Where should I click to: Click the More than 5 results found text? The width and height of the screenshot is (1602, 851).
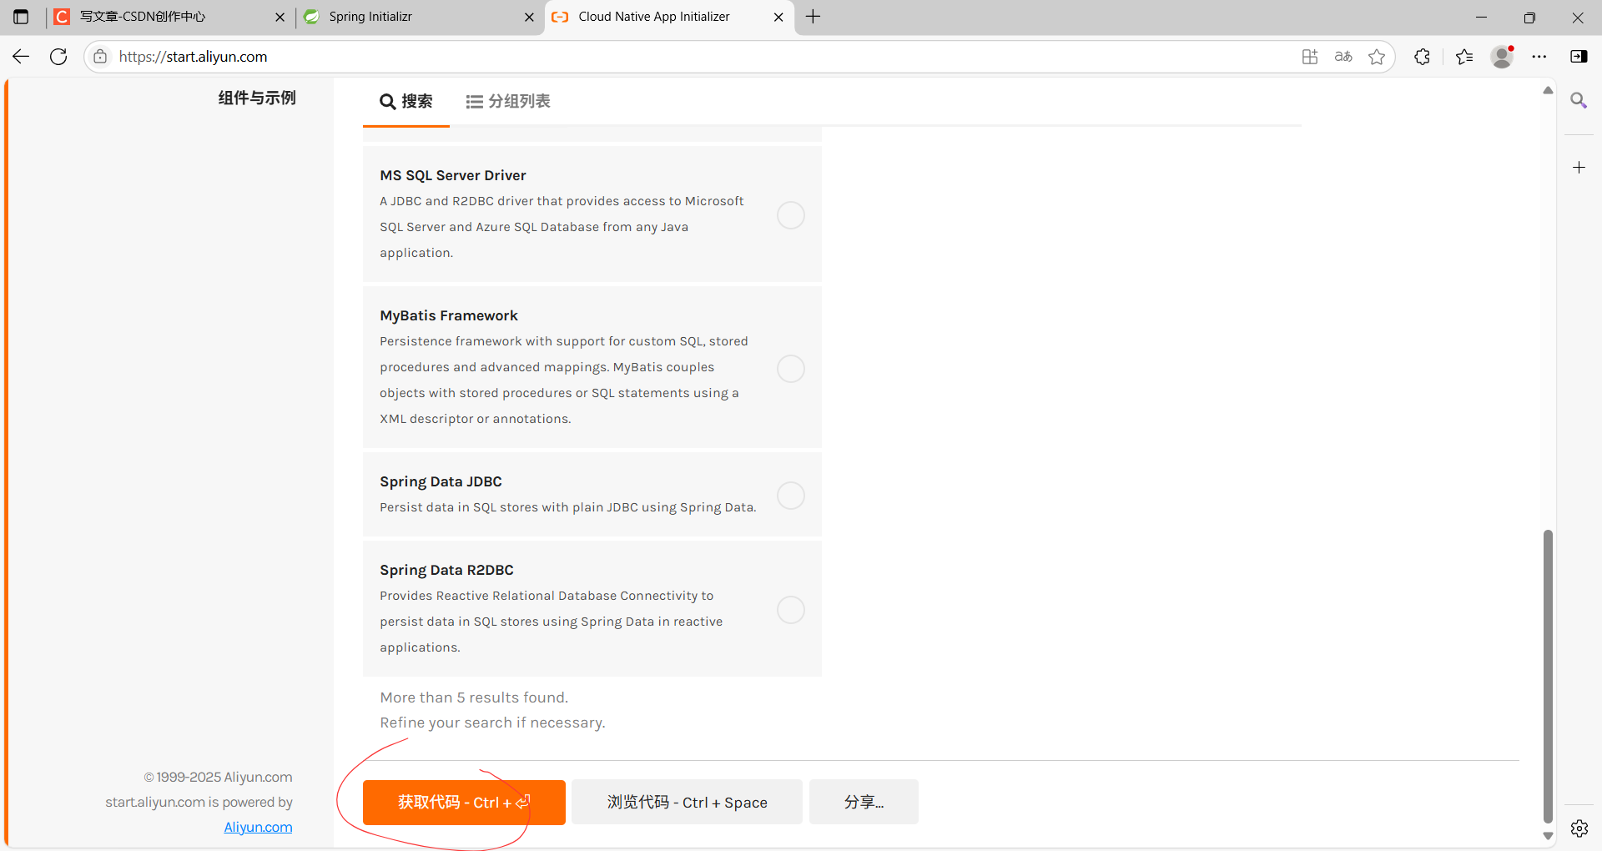point(474,697)
